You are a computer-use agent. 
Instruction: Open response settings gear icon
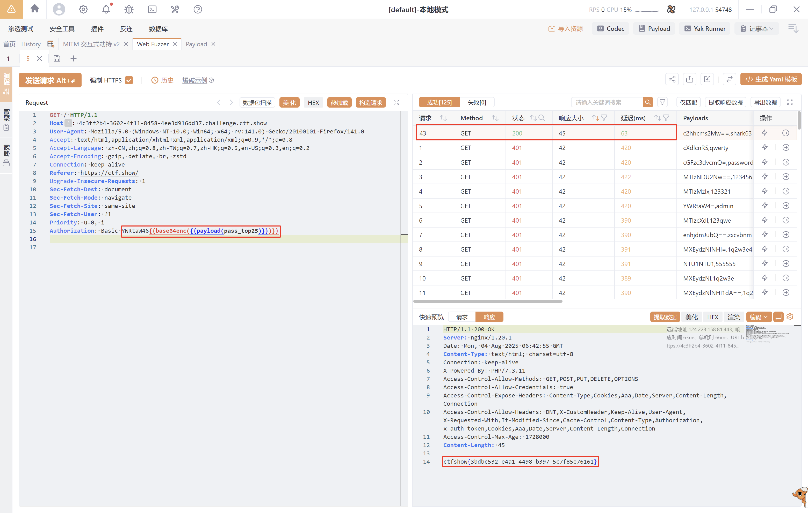tap(790, 317)
